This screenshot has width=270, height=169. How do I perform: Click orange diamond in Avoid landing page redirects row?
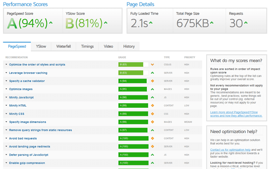pyautogui.click(x=152, y=146)
